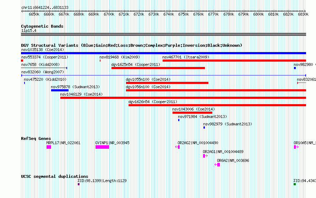Click the 6750k ruler tick label
The height and width of the screenshot is (198, 316).
point(184,15)
